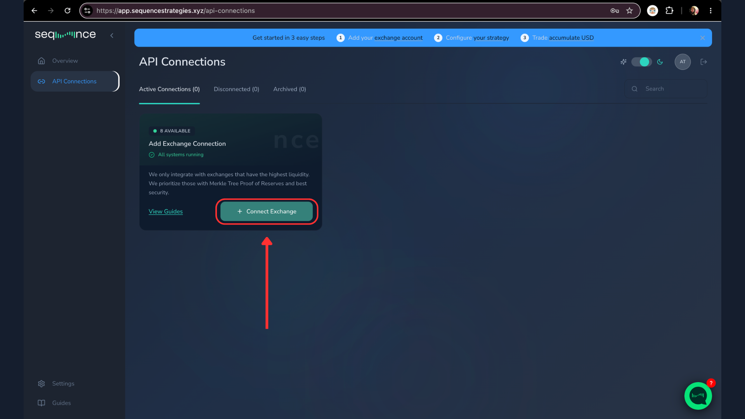Collapse the sidebar with the chevron icon
The height and width of the screenshot is (419, 745).
coord(112,35)
